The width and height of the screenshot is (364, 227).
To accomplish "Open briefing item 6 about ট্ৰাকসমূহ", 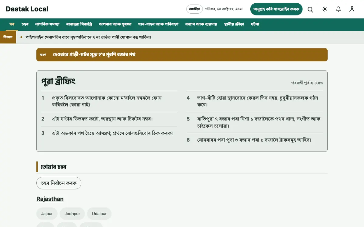I will 254,140.
